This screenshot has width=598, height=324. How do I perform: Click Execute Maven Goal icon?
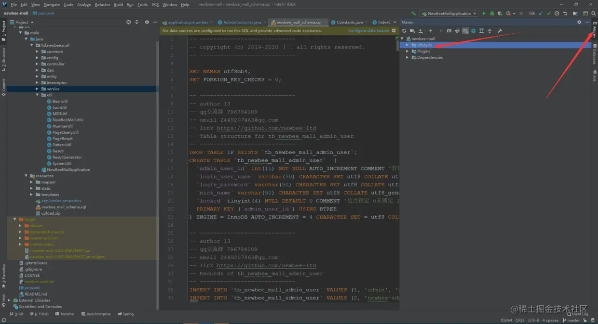click(x=449, y=31)
